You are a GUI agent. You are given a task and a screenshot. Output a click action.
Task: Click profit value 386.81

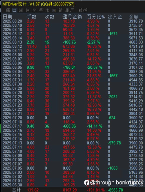[69, 72]
